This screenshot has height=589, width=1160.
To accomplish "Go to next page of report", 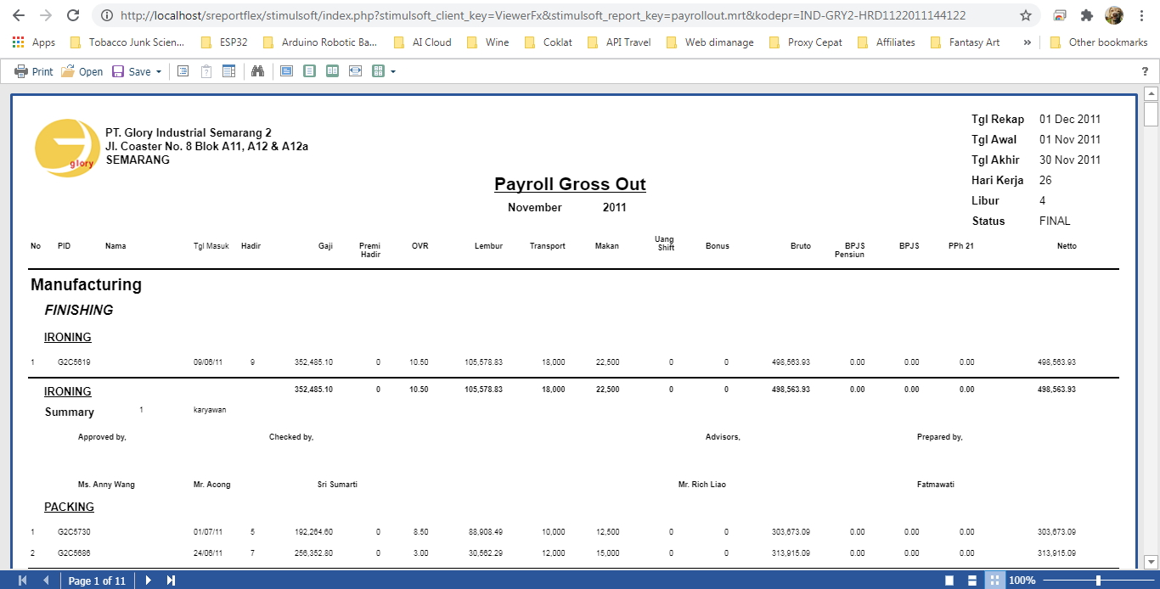I will [148, 581].
